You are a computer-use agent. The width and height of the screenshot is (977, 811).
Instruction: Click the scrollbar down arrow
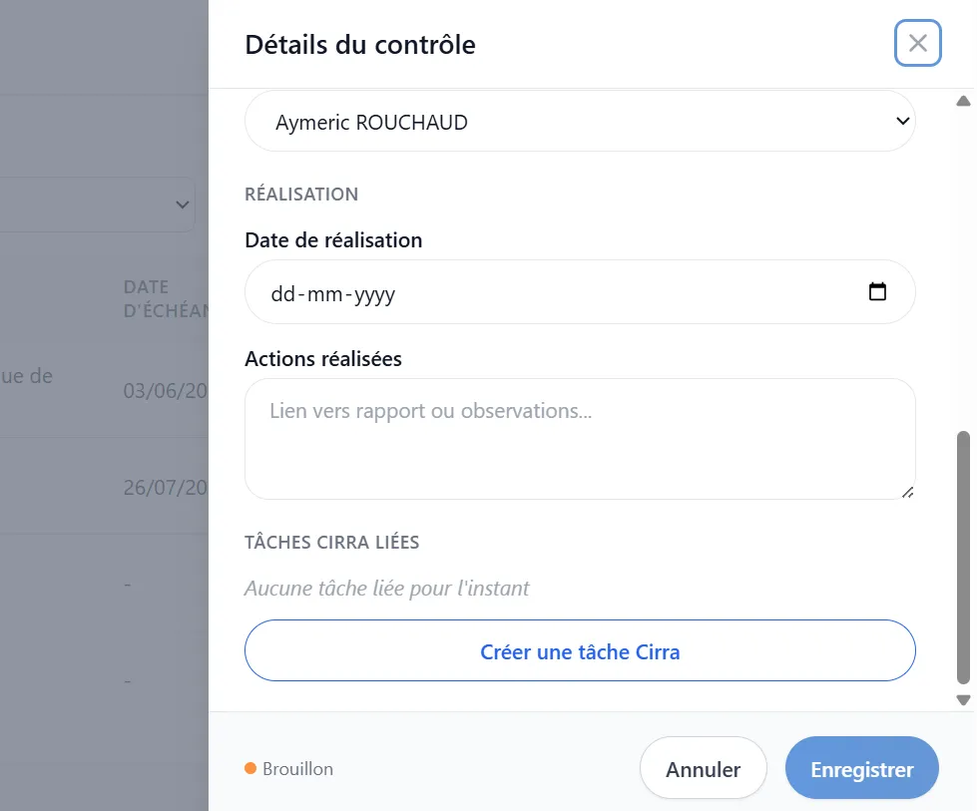coord(963,700)
